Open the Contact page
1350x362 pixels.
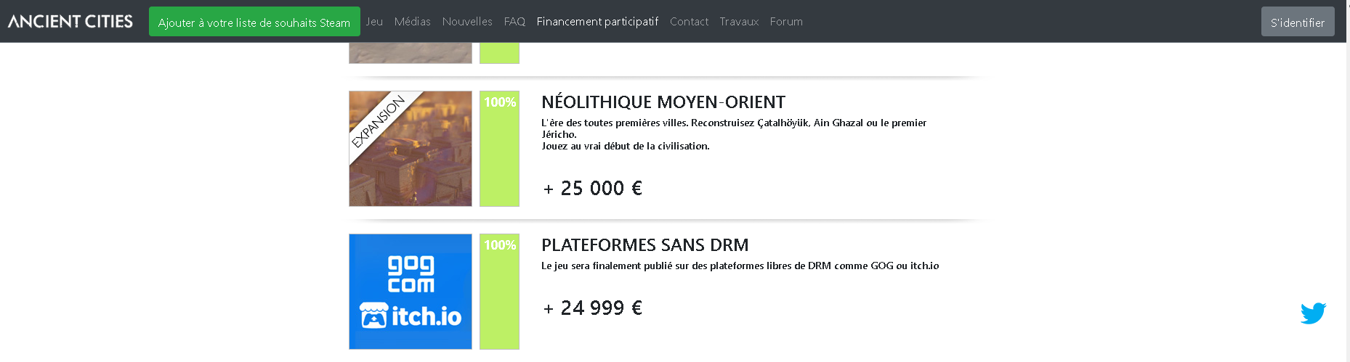(689, 22)
